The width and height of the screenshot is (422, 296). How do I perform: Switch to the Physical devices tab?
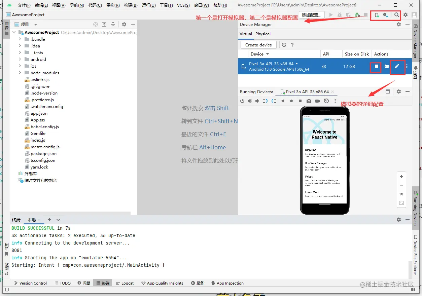(x=263, y=34)
